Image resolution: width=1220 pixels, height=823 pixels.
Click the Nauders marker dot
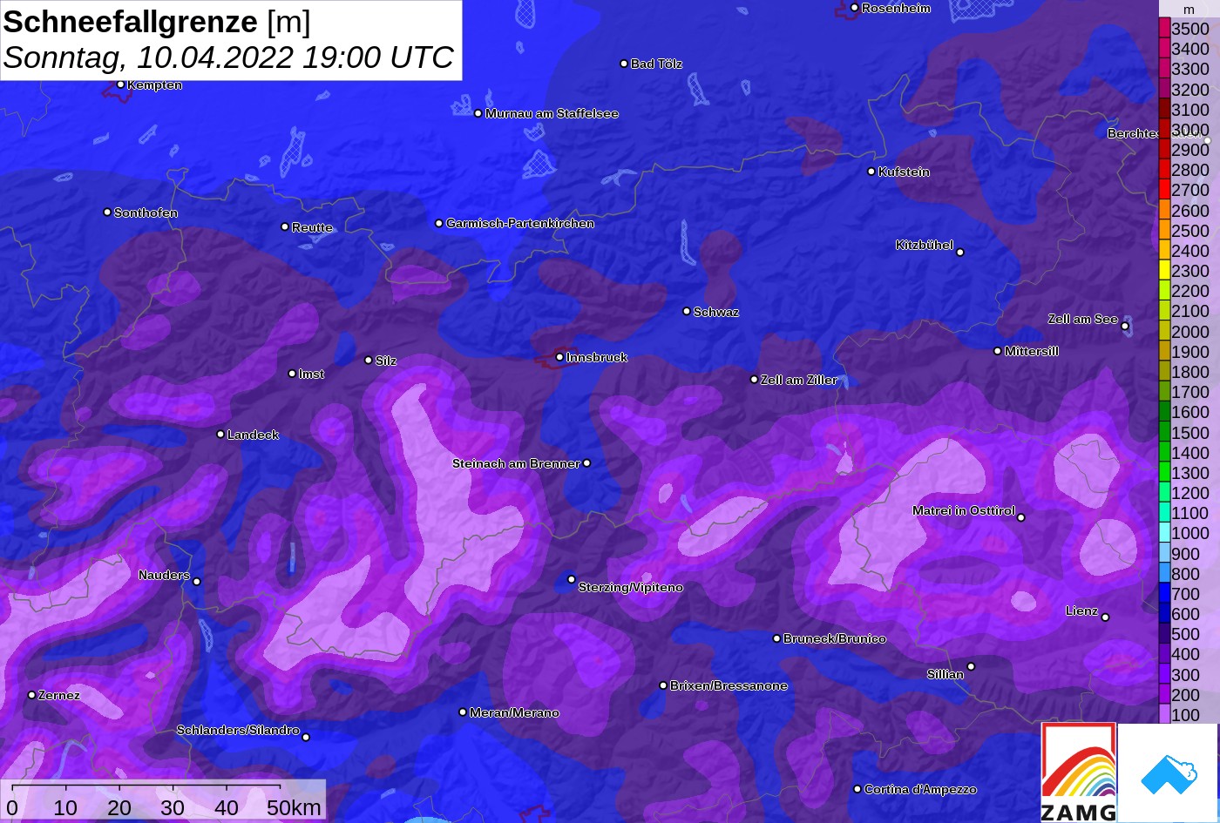tap(196, 582)
